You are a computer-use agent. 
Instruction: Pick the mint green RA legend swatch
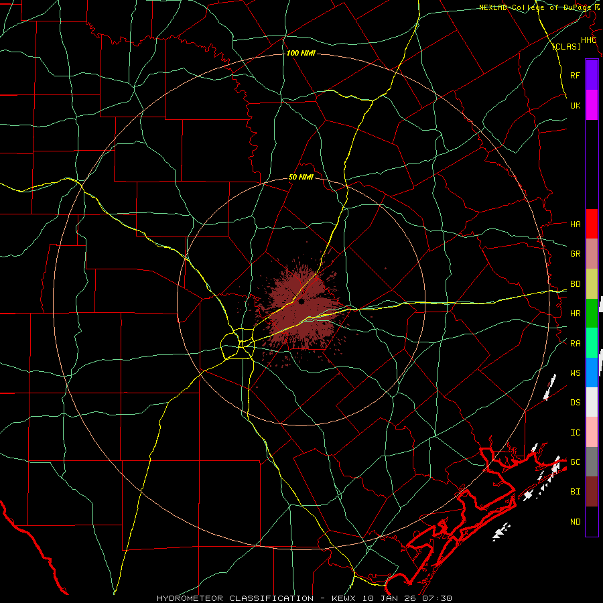592,343
